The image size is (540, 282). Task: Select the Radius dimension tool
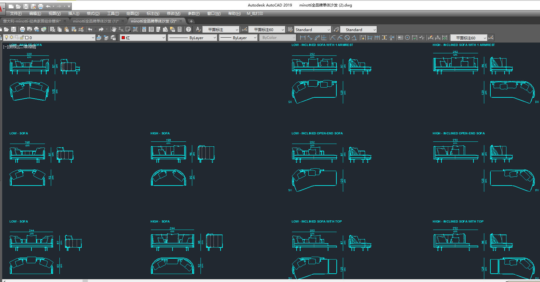click(x=333, y=38)
